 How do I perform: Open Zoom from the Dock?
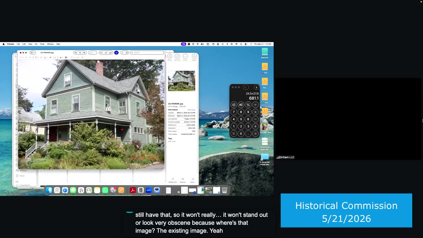(x=149, y=190)
